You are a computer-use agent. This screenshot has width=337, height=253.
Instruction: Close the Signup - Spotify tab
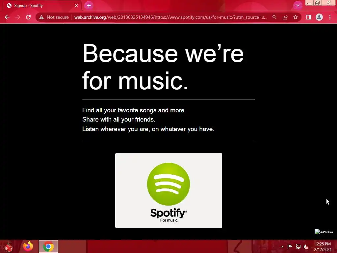pos(76,6)
